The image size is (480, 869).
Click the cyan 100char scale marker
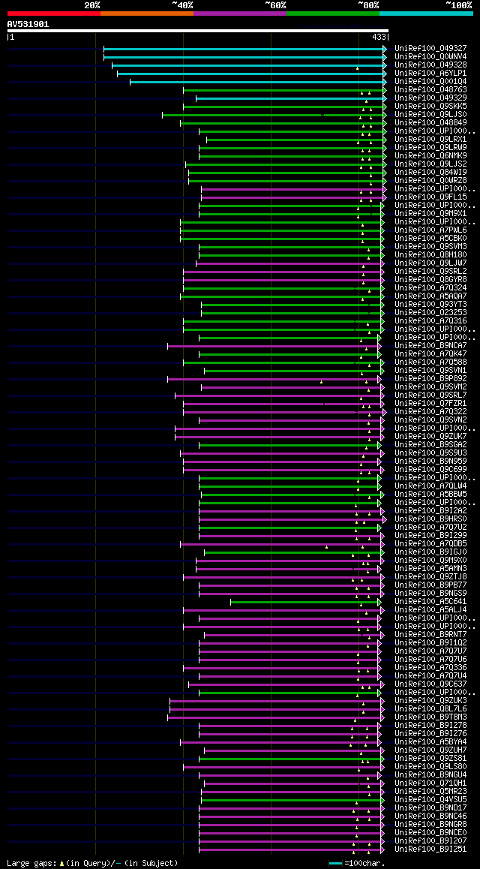click(x=335, y=864)
